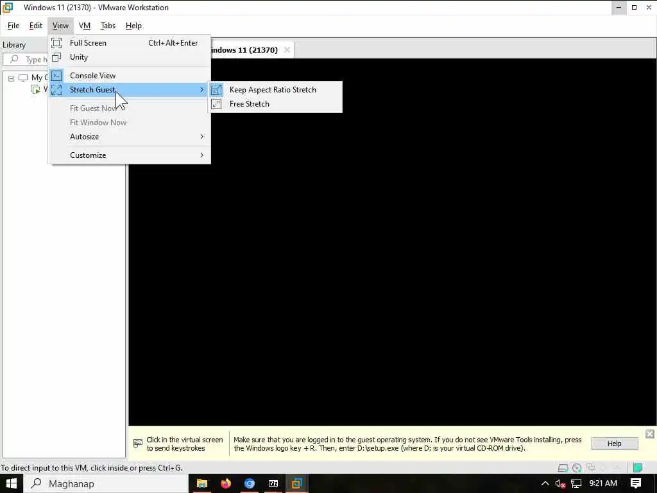The image size is (657, 493).
Task: Click the Library search field
Action: 26,60
